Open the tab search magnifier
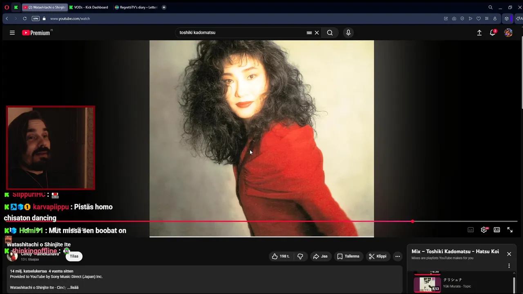 click(x=490, y=7)
